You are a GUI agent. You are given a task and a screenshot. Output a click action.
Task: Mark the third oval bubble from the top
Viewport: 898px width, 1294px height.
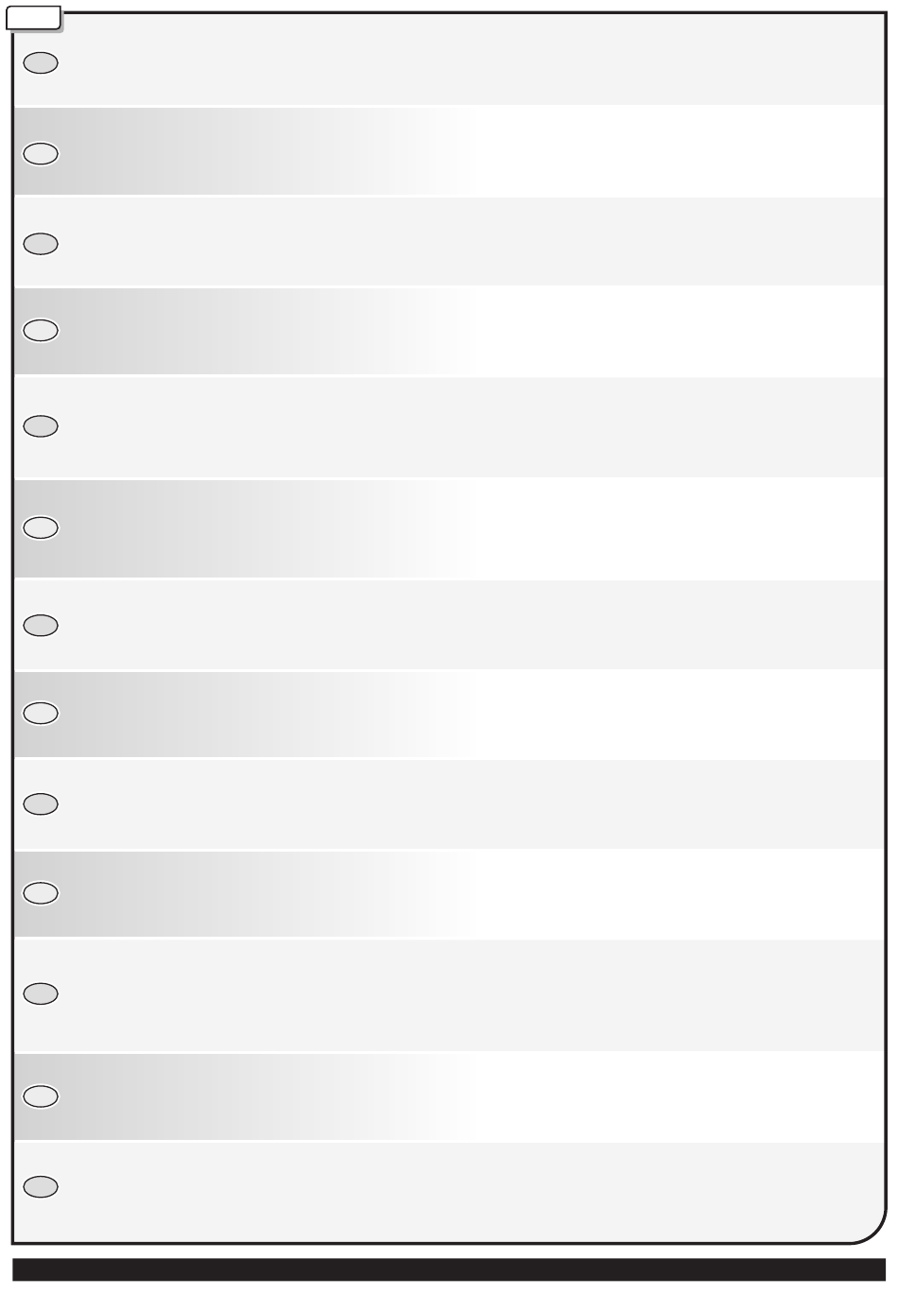[x=41, y=244]
